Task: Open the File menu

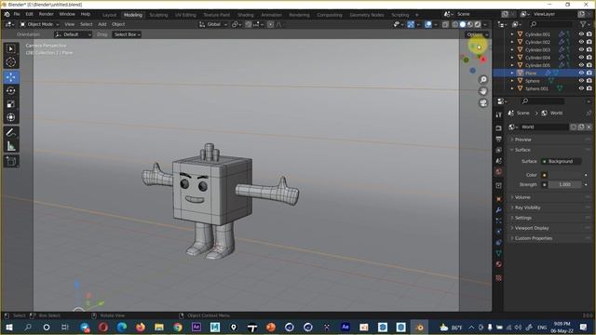Action: click(x=17, y=15)
